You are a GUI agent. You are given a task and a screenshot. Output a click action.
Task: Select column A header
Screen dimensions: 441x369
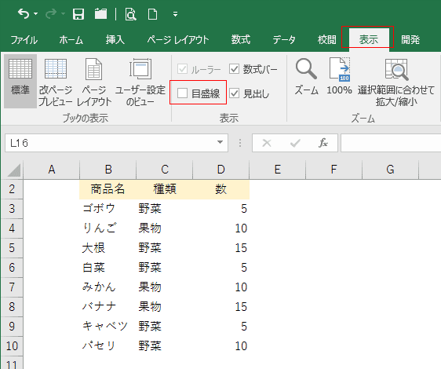[x=52, y=170]
